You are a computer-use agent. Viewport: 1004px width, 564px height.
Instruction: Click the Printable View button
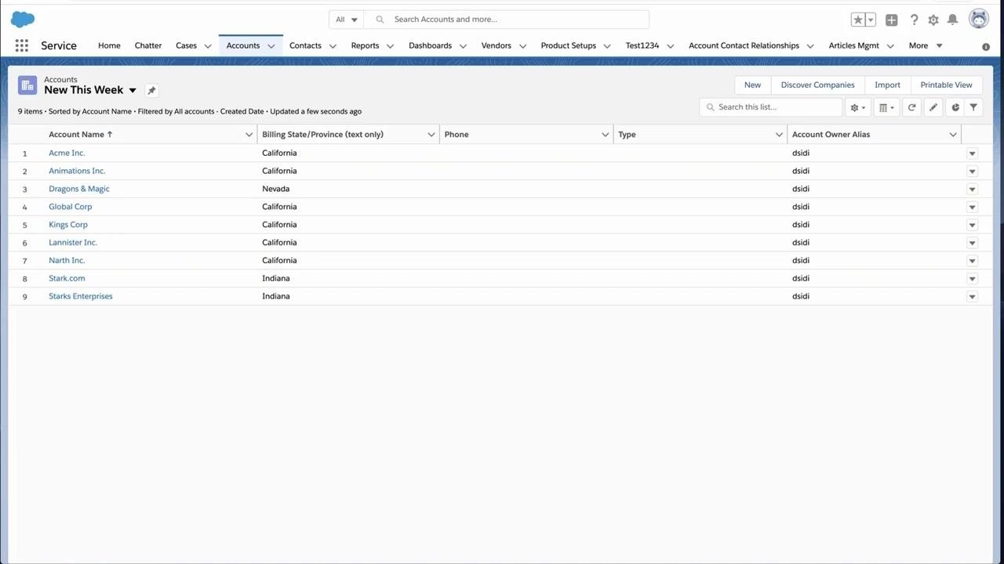tap(946, 85)
